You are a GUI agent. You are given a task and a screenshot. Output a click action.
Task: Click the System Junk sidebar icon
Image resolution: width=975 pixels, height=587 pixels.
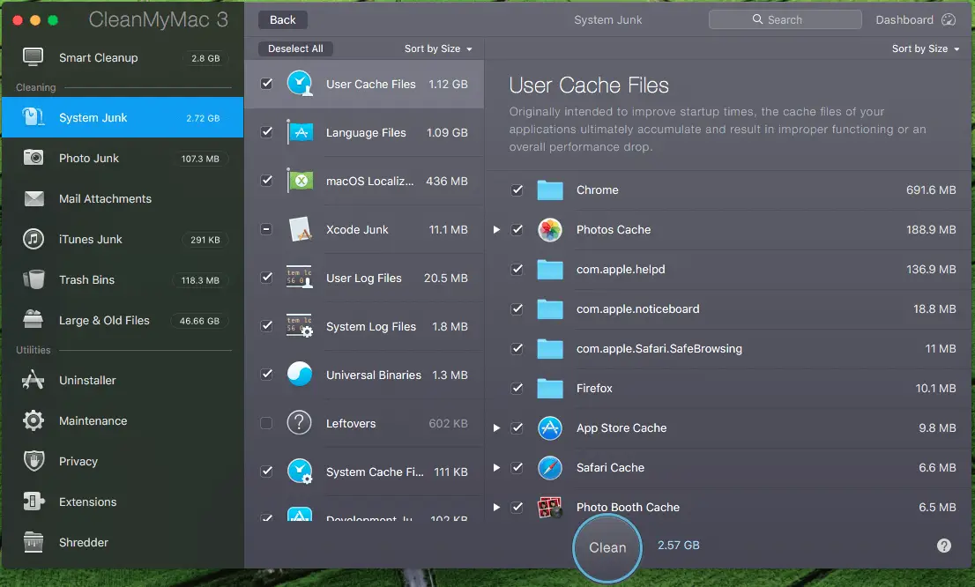[33, 117]
